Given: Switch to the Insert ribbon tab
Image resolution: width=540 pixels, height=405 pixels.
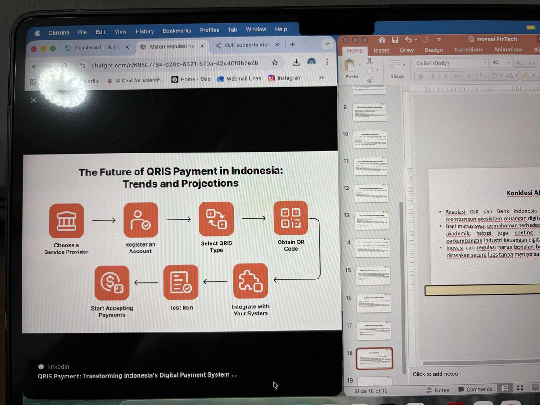Looking at the screenshot, I should pos(381,50).
